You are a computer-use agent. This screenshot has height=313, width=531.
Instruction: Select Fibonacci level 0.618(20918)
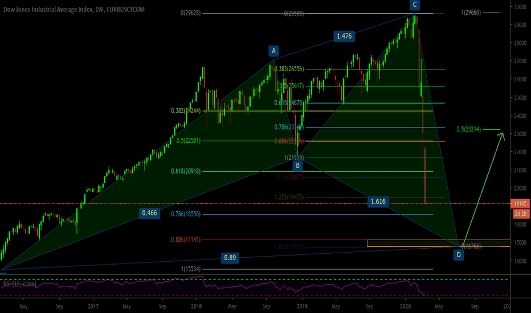(186, 171)
